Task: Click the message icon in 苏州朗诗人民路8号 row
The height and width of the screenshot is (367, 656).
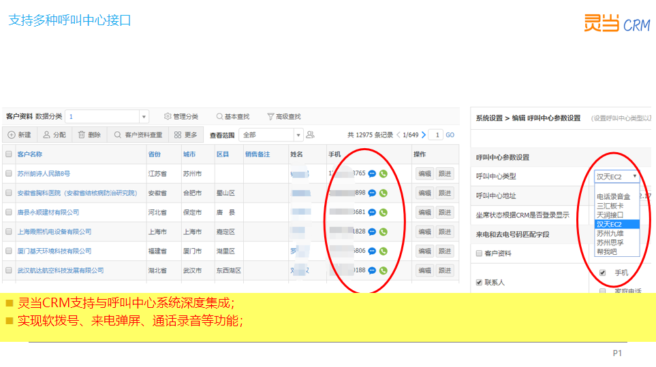Action: point(372,174)
